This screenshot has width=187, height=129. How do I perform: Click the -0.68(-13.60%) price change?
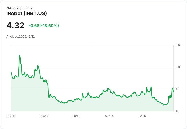click(44, 26)
